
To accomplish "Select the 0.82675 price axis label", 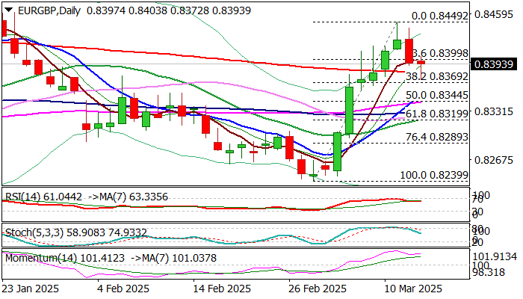I will (x=494, y=160).
